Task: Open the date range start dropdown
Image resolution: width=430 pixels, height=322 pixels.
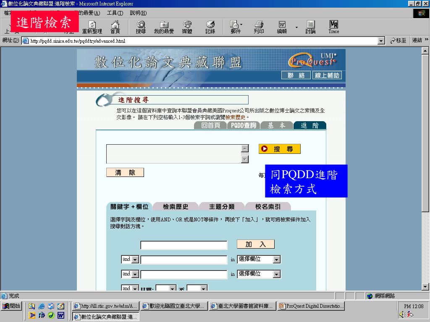Action: click(165, 288)
